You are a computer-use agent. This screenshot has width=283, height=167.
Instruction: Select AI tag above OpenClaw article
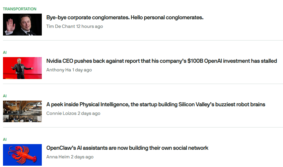coord(5,139)
